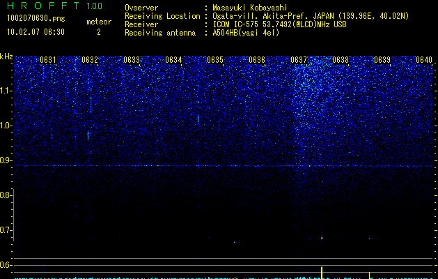Click the 0639 time marker
Viewport: 438px width, 279px height.
click(x=382, y=60)
